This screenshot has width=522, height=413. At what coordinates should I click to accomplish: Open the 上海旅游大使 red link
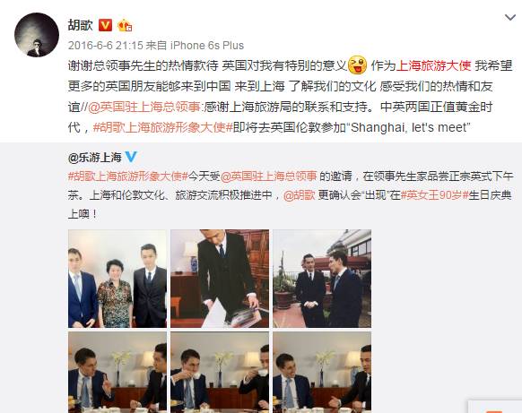point(433,65)
